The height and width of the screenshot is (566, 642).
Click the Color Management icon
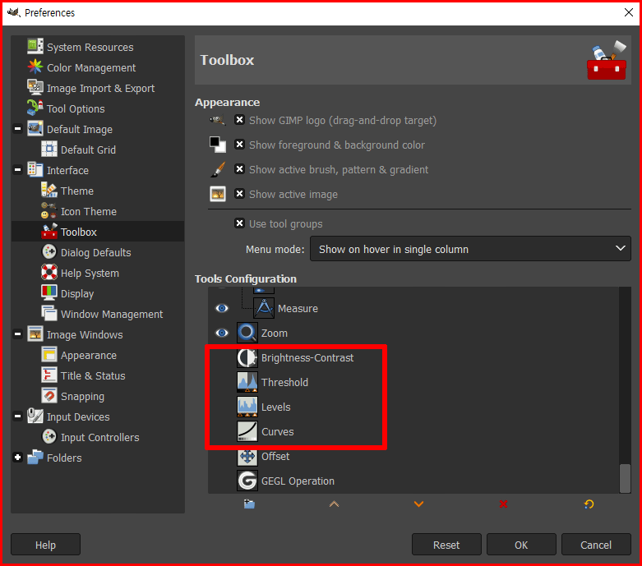coord(35,67)
